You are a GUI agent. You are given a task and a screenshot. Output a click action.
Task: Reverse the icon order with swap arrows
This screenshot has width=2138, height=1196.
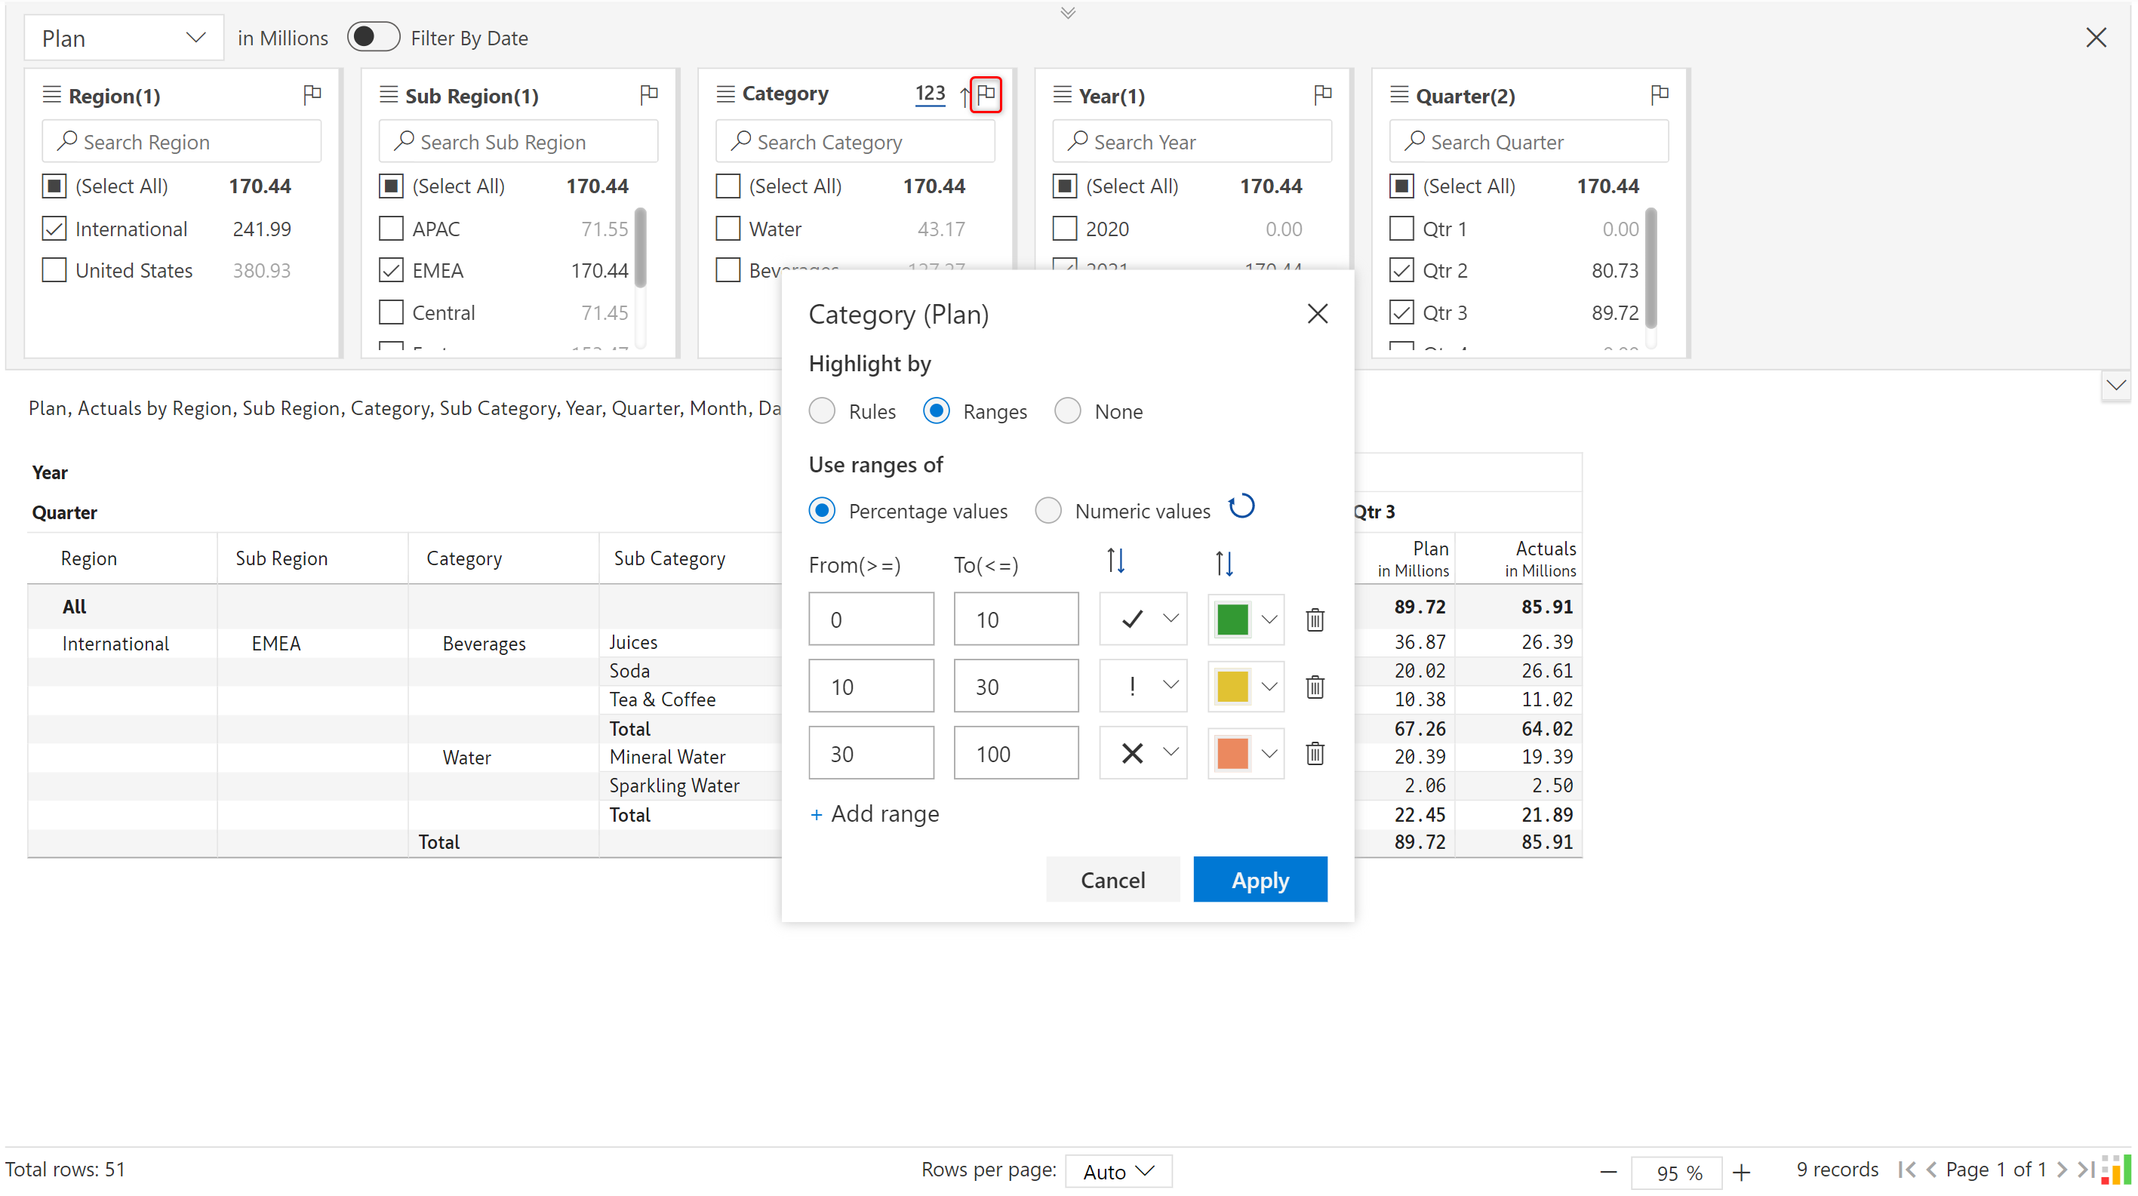click(1115, 561)
